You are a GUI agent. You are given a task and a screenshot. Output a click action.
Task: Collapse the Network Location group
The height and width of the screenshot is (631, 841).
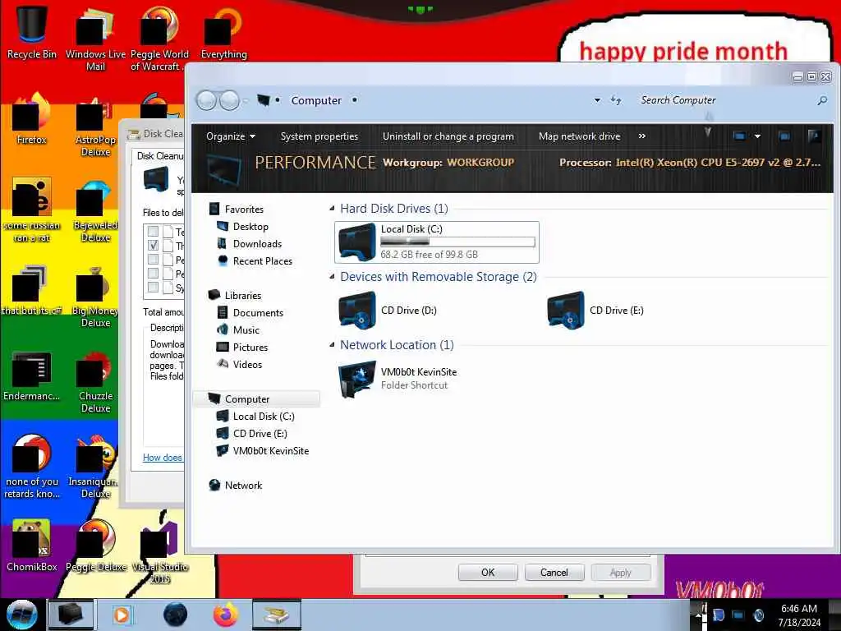click(332, 344)
